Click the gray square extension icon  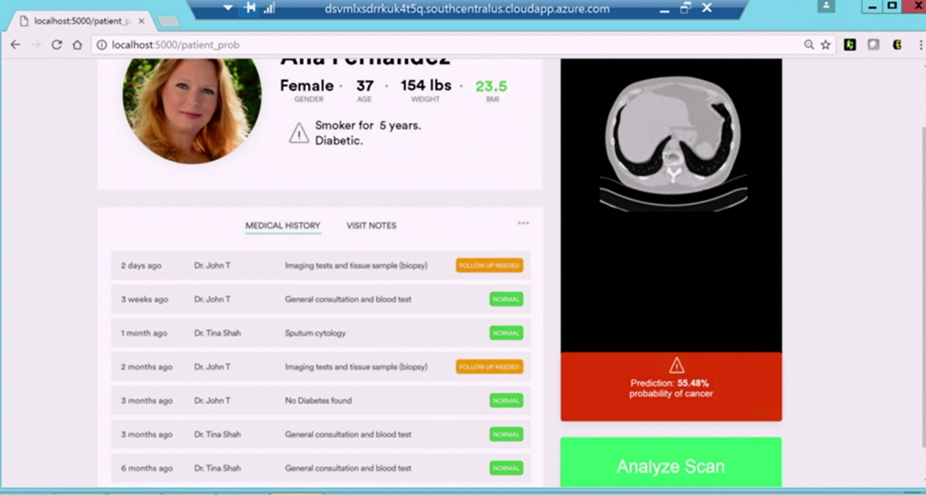tap(874, 45)
